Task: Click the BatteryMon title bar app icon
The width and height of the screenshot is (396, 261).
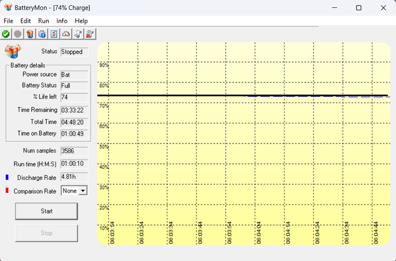Action: [8, 7]
